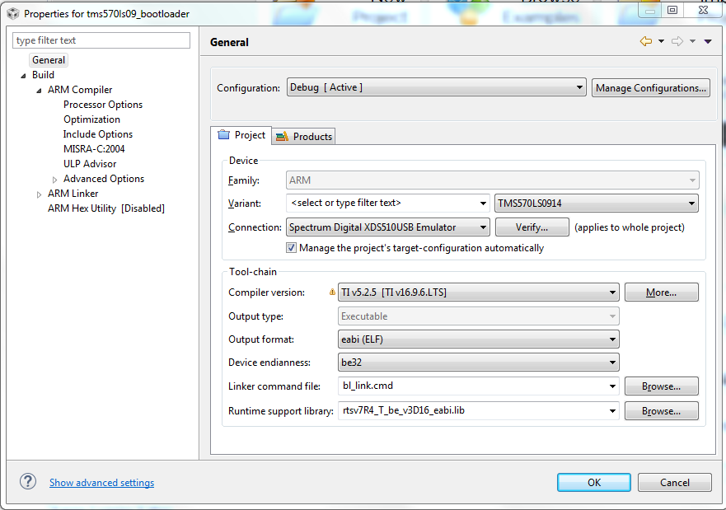
Task: Toggle manage target-configuration automatically checkbox
Action: [x=291, y=248]
